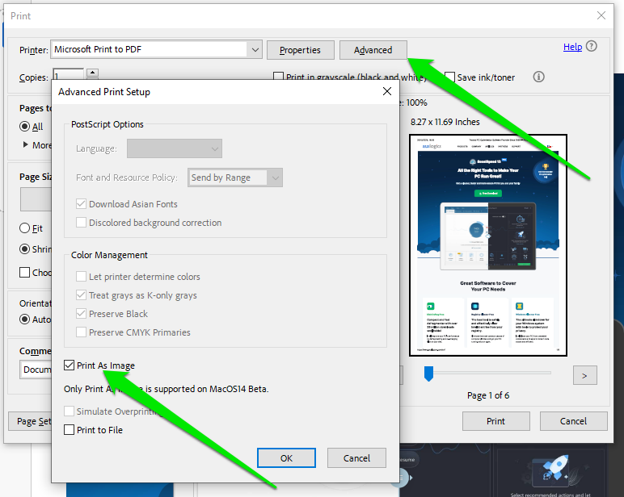Expand the More Options disclosure triangle
Screen dimensions: 624x497
26,144
